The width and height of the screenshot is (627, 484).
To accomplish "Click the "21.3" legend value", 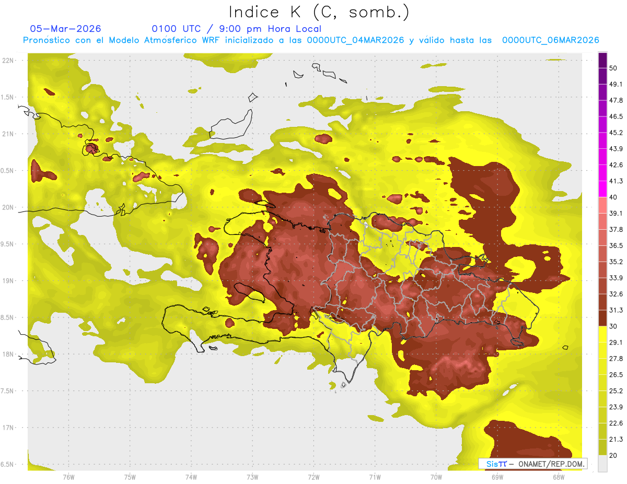I will point(616,439).
